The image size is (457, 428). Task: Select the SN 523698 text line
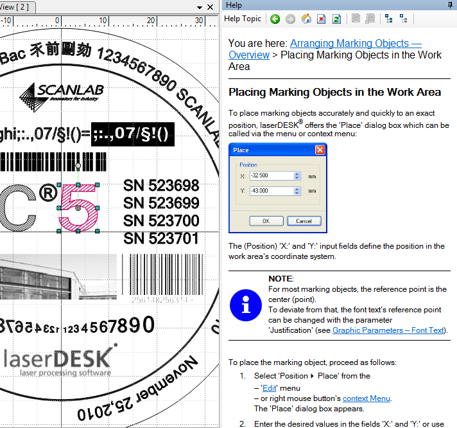[x=161, y=186]
